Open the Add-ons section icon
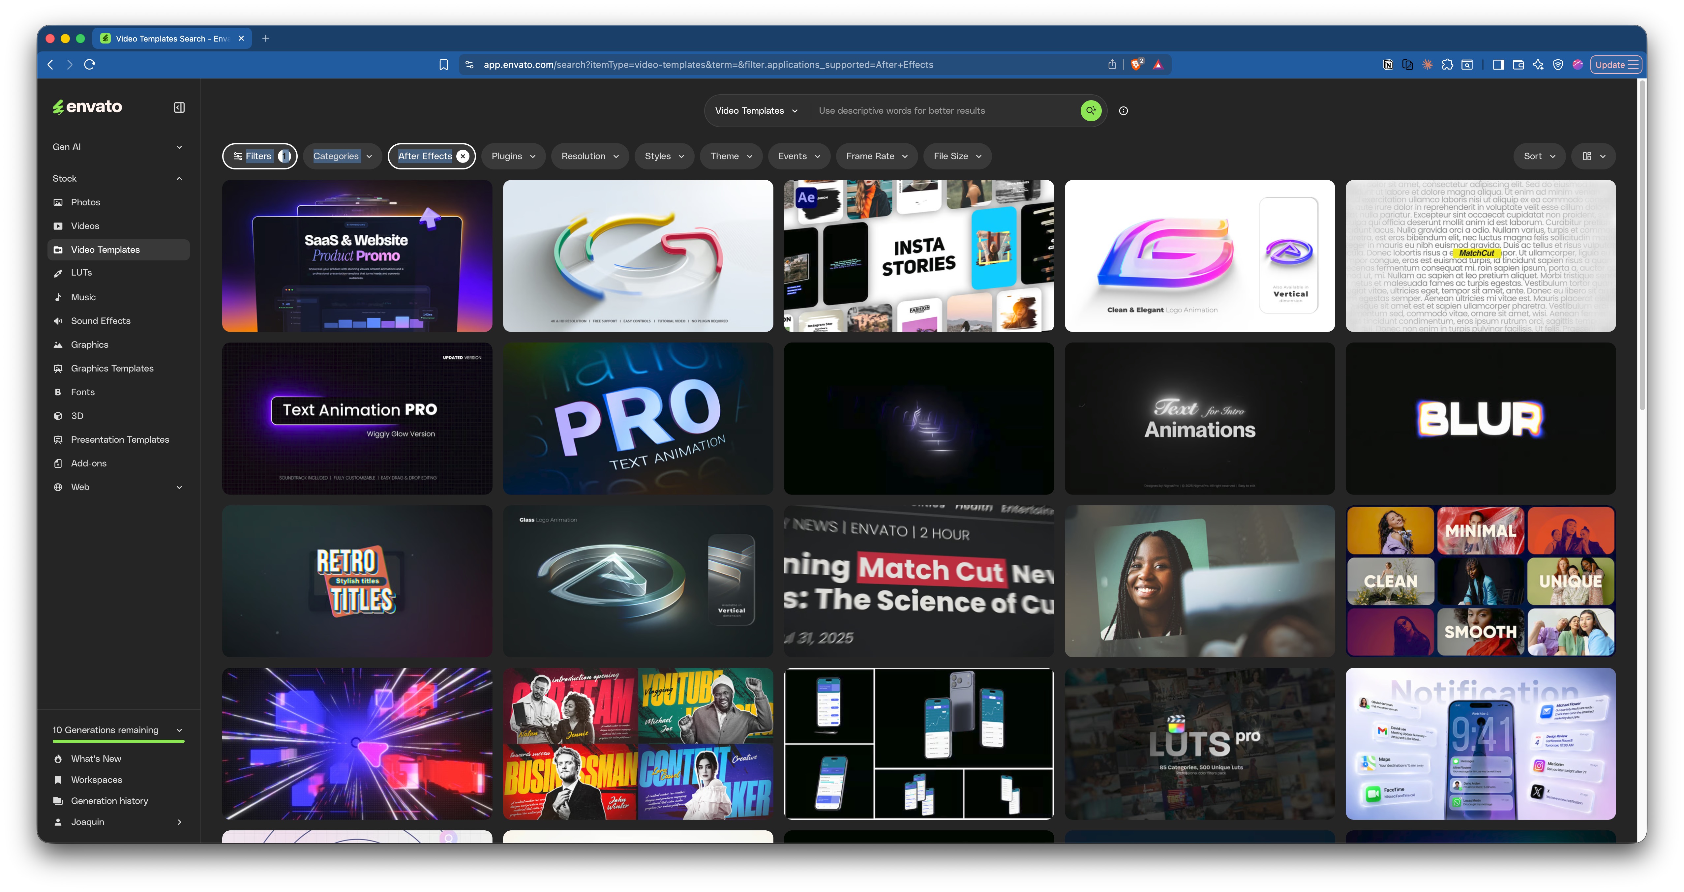Viewport: 1684px width, 892px height. (58, 463)
